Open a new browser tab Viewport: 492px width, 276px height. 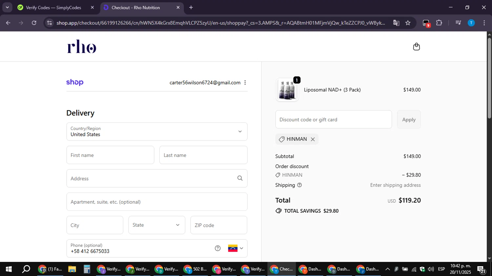pos(191,7)
